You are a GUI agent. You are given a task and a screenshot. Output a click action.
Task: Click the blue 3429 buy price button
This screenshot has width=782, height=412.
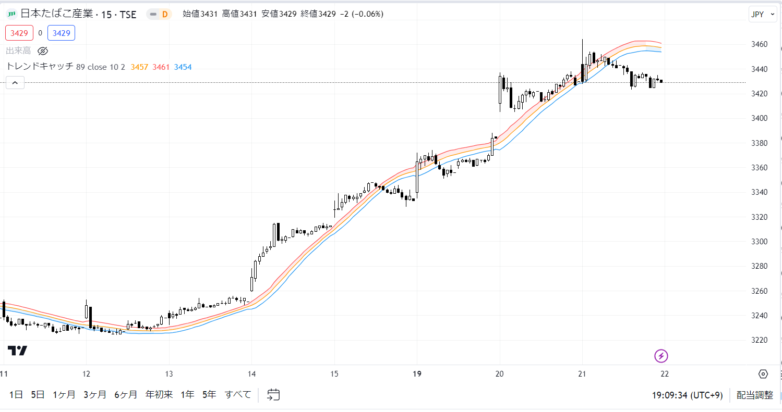pos(61,33)
